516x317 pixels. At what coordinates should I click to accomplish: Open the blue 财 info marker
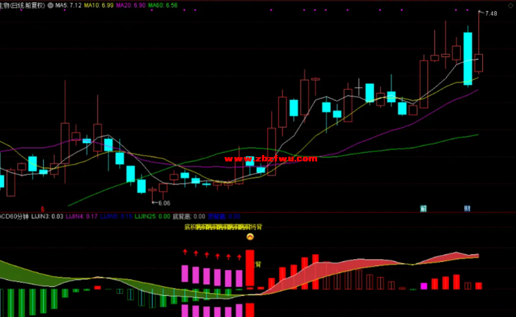click(x=467, y=209)
